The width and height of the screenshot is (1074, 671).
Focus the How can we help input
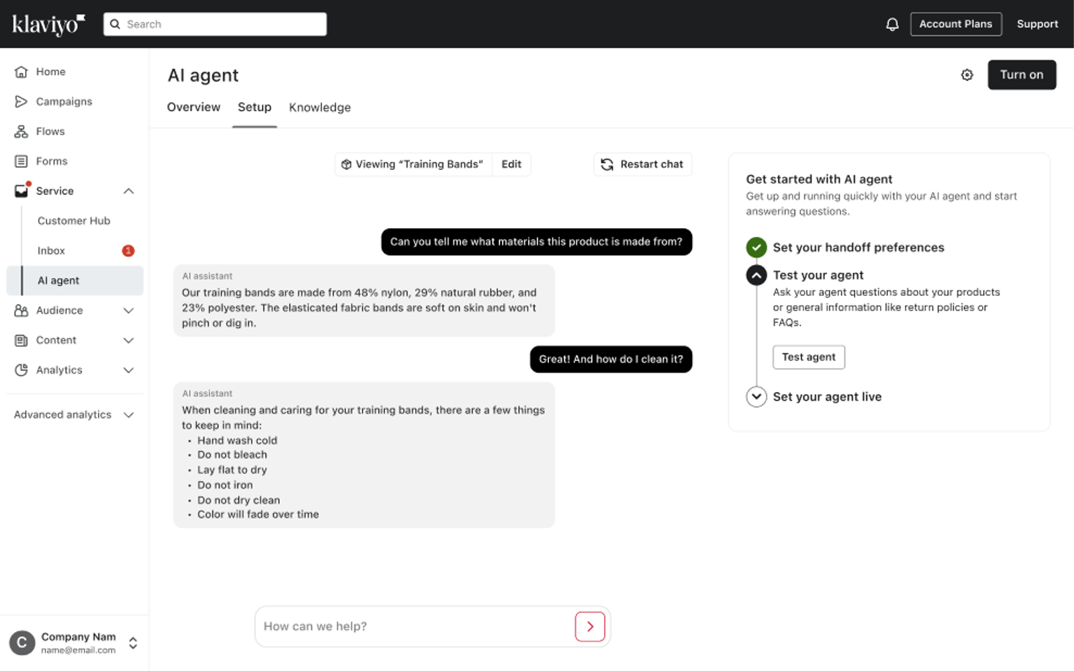[x=415, y=627]
